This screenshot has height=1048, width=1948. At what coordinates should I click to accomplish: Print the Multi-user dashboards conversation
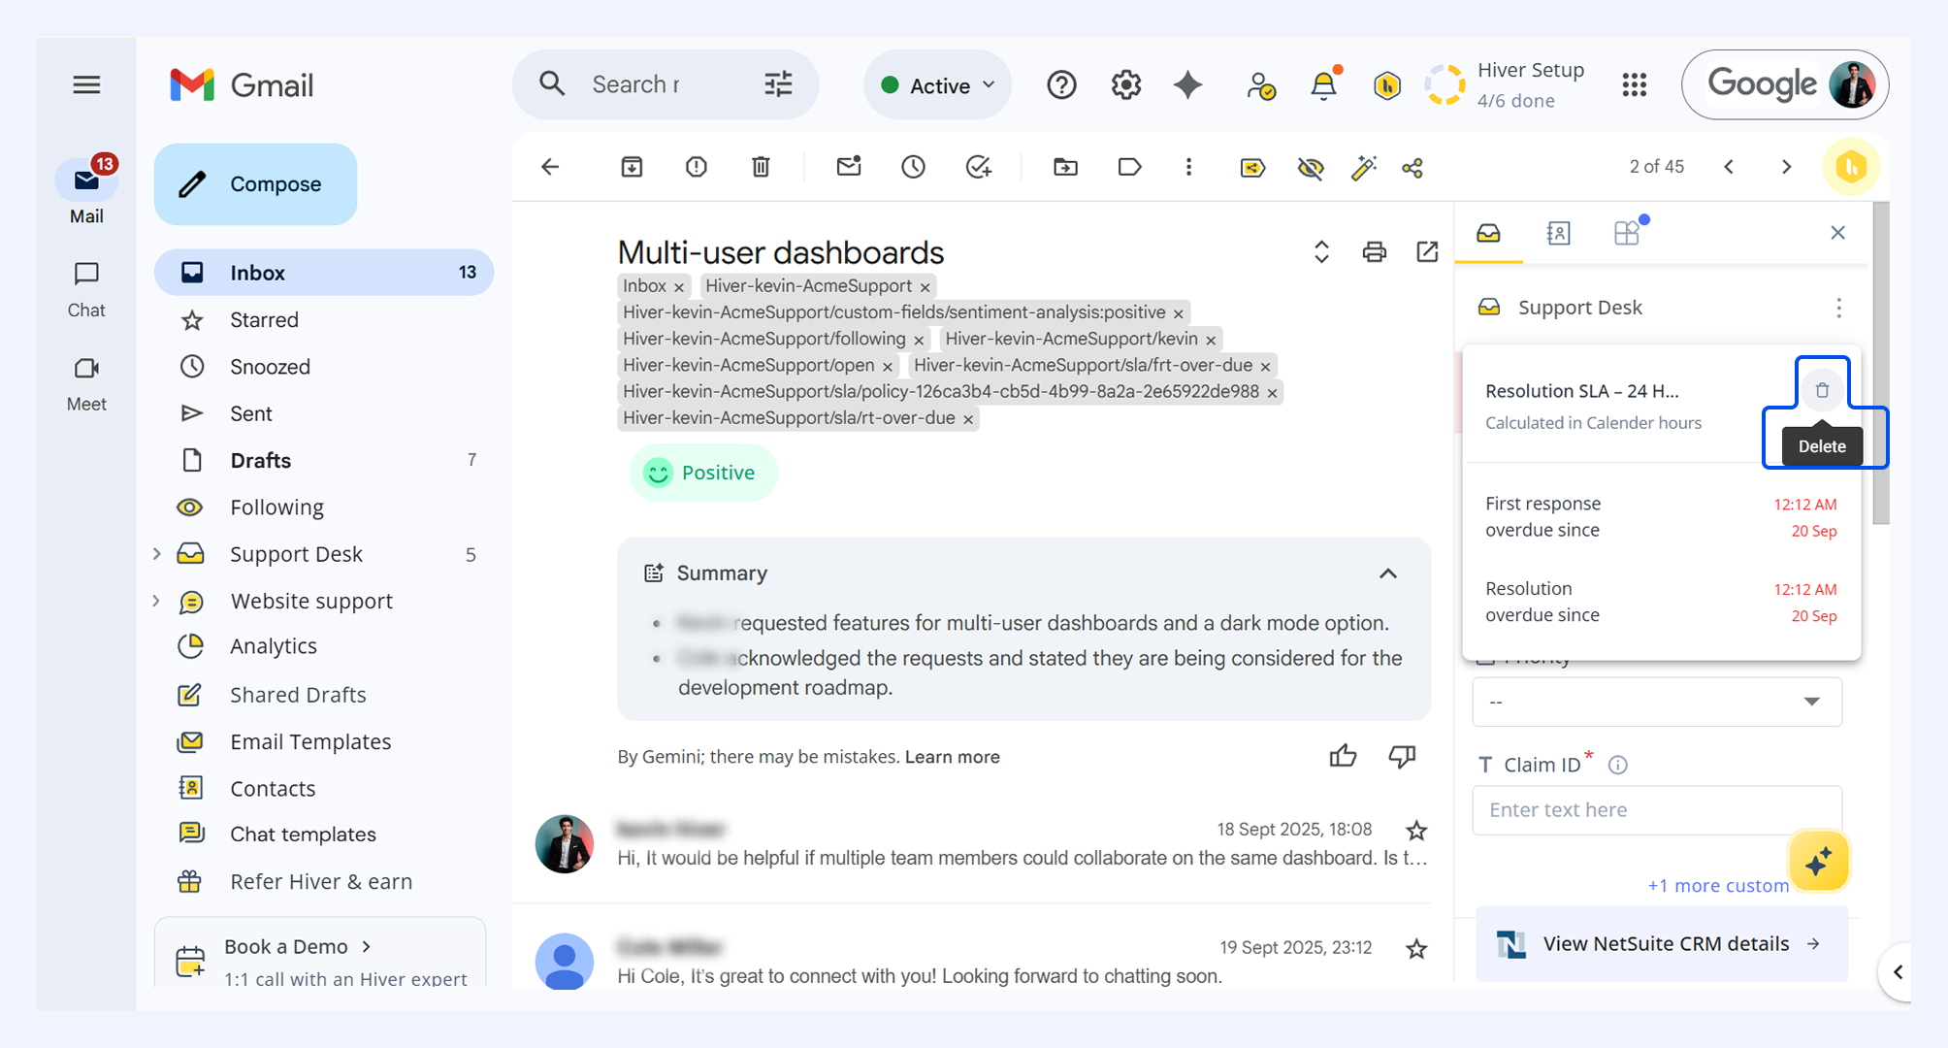(x=1375, y=252)
